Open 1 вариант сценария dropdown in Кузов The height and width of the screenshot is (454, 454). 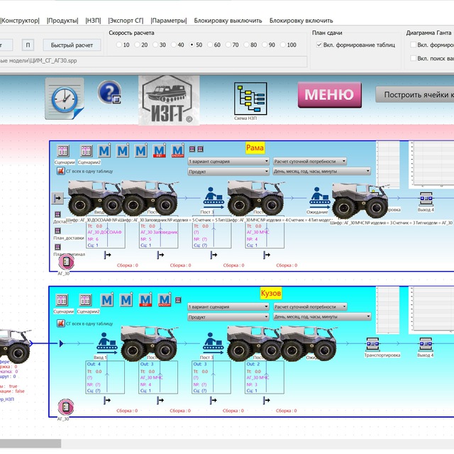pyautogui.click(x=228, y=306)
